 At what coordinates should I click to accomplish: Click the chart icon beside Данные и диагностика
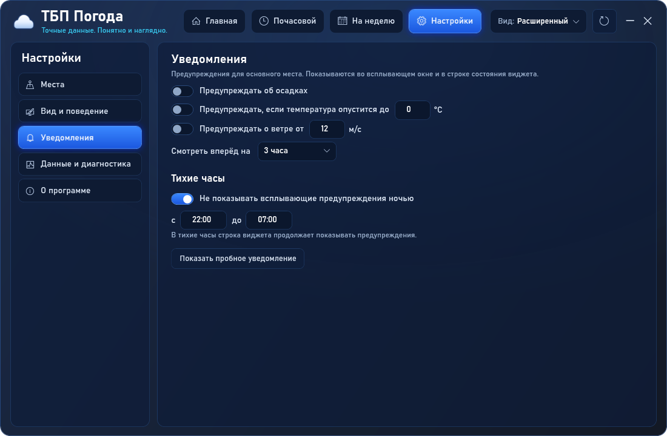pyautogui.click(x=30, y=165)
